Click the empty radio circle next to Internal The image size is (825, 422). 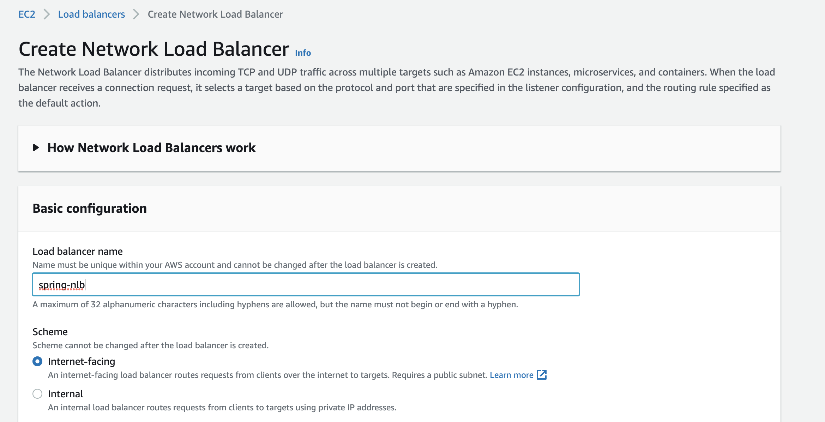[x=38, y=393]
